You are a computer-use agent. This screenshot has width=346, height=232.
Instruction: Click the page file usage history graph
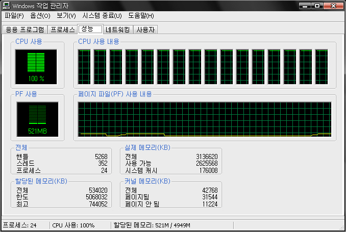(x=205, y=119)
